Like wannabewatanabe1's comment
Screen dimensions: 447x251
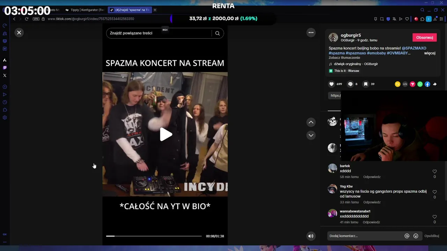pos(434,217)
